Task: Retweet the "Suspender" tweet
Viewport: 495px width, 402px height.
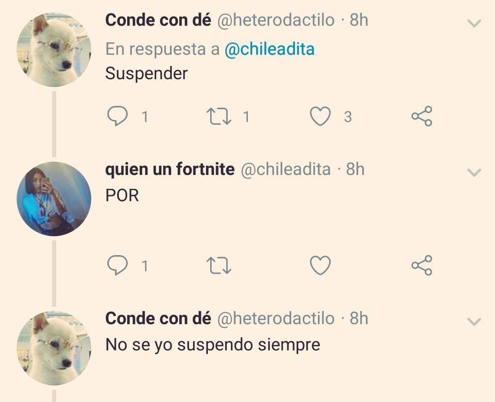Action: tap(219, 116)
